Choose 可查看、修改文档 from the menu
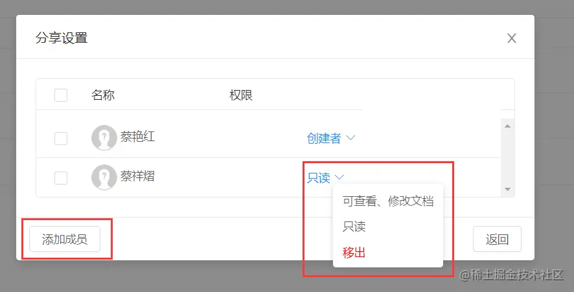574x292 pixels. (x=388, y=201)
